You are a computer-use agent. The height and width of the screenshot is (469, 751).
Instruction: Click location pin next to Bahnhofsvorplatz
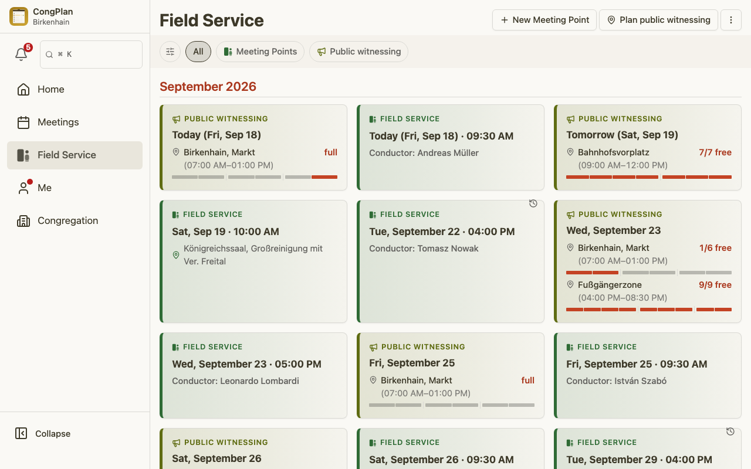pyautogui.click(x=570, y=152)
